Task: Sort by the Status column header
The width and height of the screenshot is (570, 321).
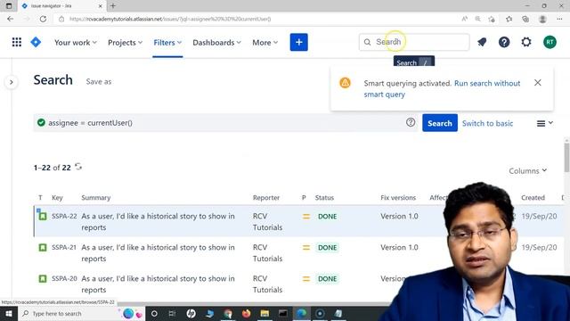Action: click(x=324, y=198)
